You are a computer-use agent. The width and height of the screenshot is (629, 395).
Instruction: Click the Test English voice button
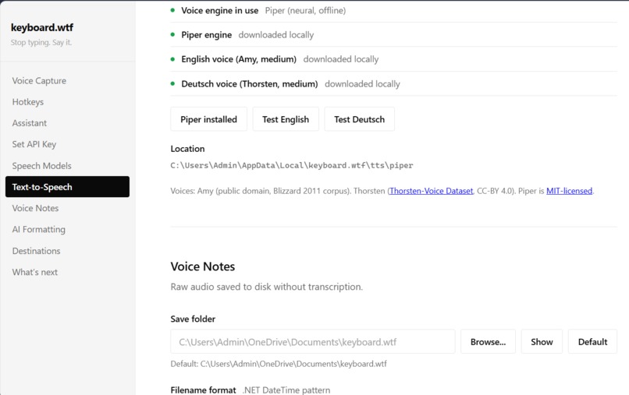click(x=286, y=119)
